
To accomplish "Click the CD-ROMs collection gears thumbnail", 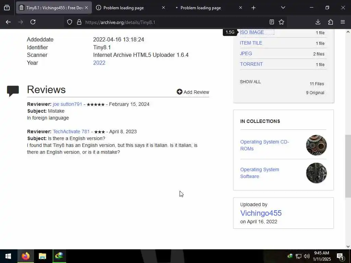I will (x=316, y=145).
